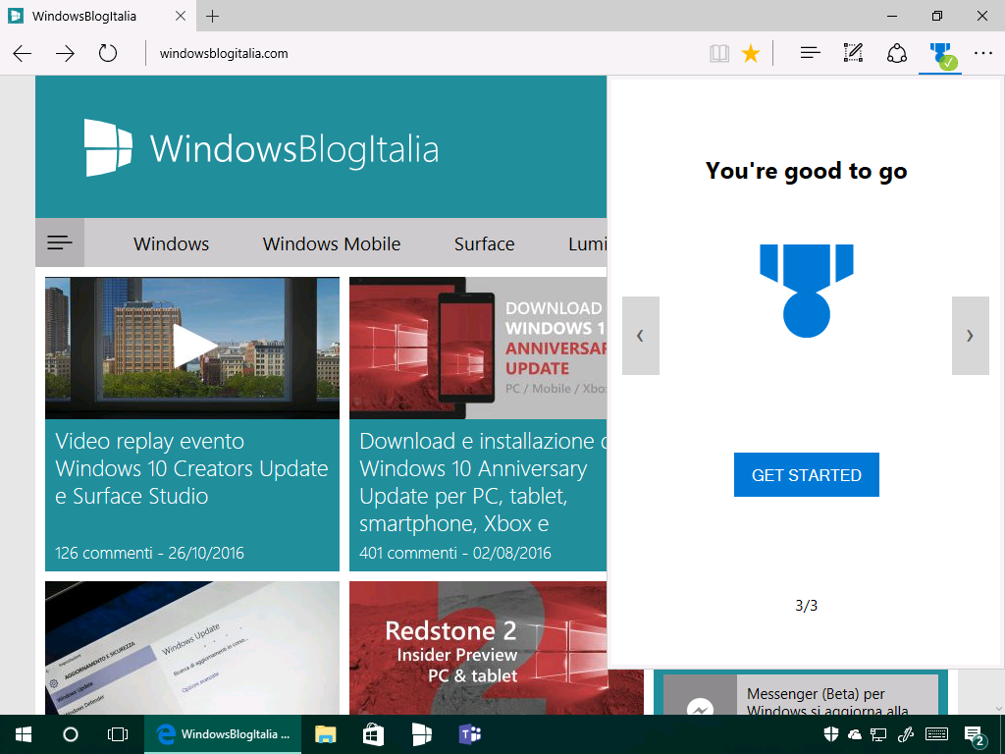This screenshot has height=754, width=1005.
Task: Click the blue medal extension icon
Action: coord(940,55)
